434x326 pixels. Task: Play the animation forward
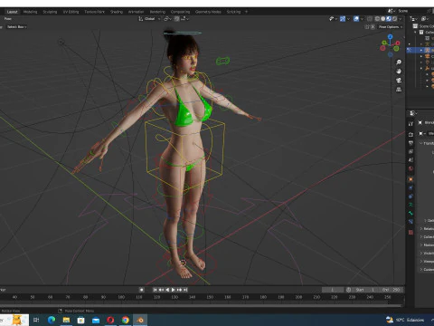coord(174,290)
